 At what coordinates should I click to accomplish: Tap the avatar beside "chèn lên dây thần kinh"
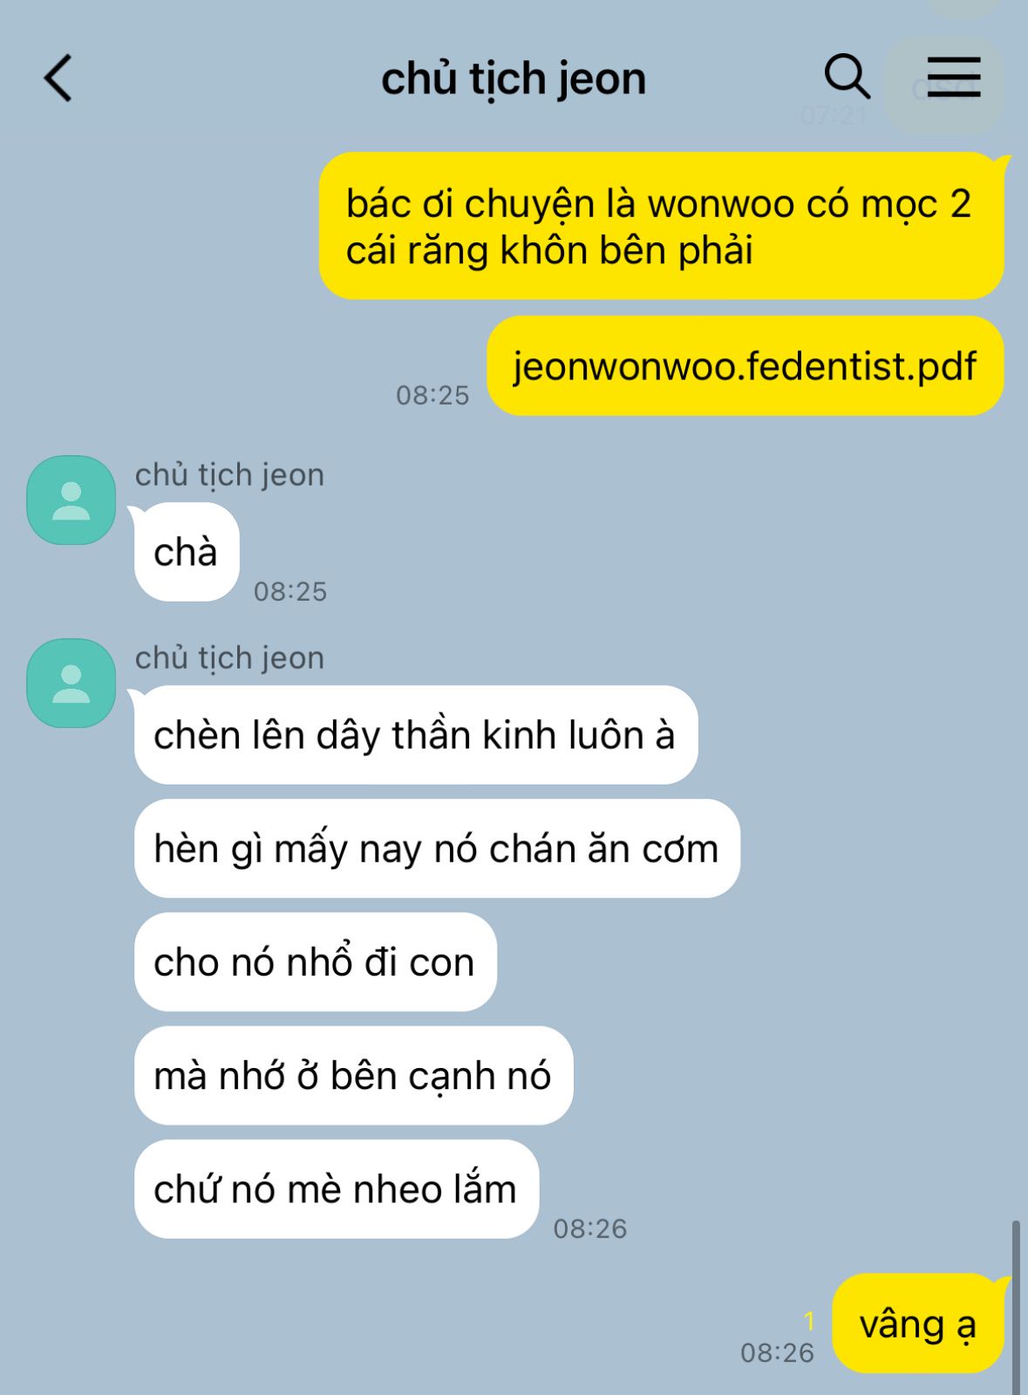71,684
